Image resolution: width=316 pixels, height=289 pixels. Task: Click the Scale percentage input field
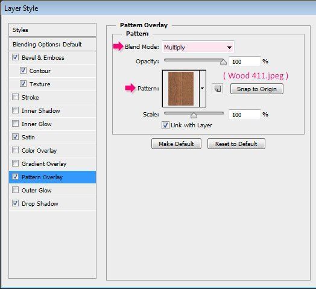(x=245, y=115)
